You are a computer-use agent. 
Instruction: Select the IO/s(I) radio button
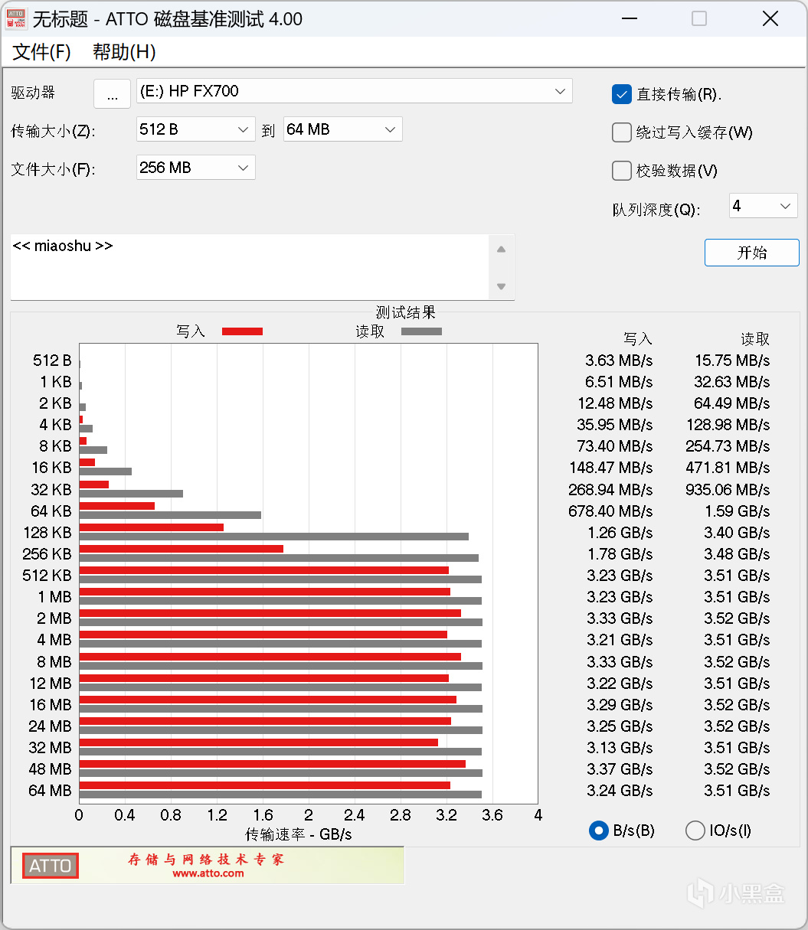tap(695, 830)
